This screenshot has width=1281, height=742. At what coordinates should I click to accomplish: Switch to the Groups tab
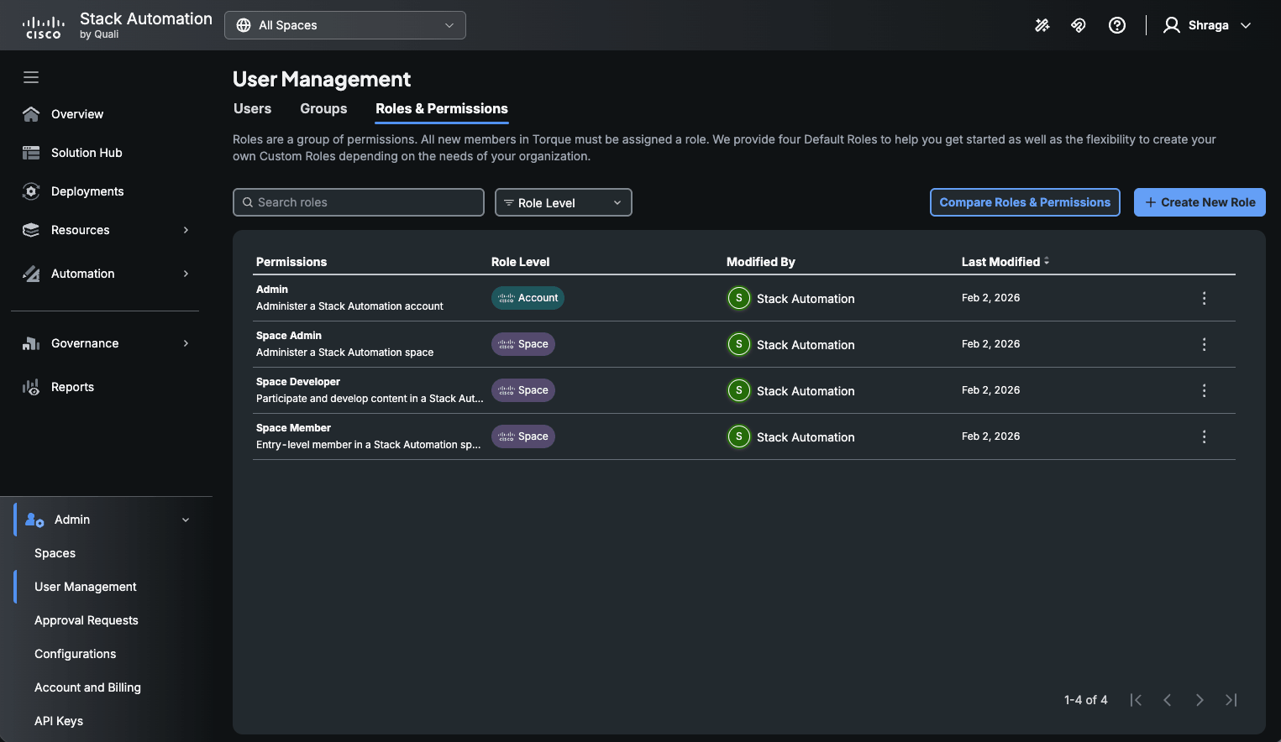(323, 108)
